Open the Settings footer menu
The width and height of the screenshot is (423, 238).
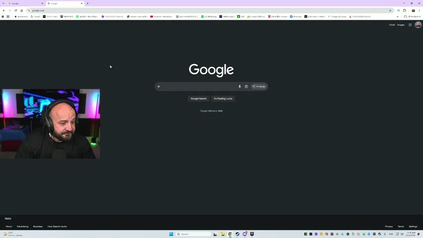(x=413, y=227)
